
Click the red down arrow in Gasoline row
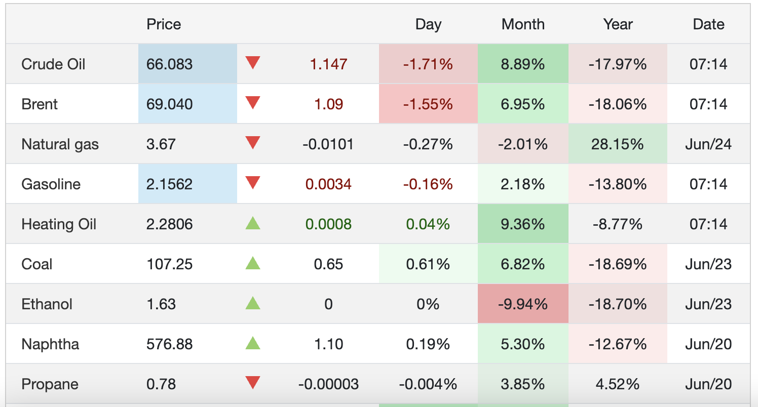coord(252,183)
